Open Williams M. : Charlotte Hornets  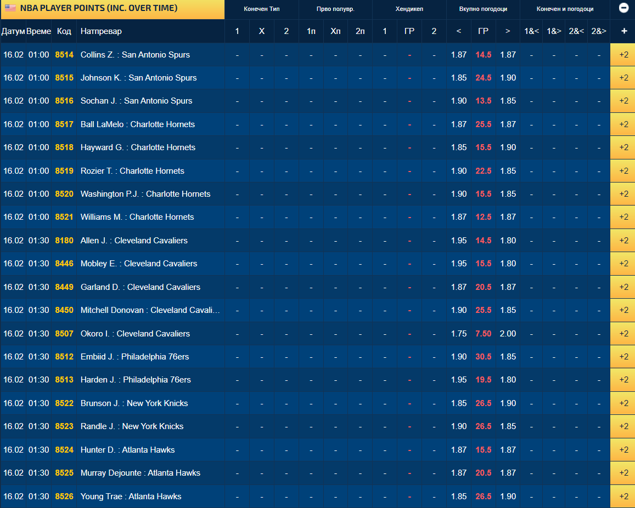(x=137, y=217)
